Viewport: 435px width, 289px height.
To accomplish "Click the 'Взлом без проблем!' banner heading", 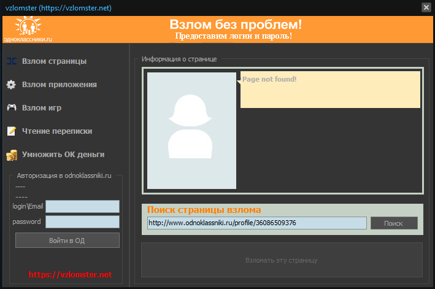I will point(236,25).
